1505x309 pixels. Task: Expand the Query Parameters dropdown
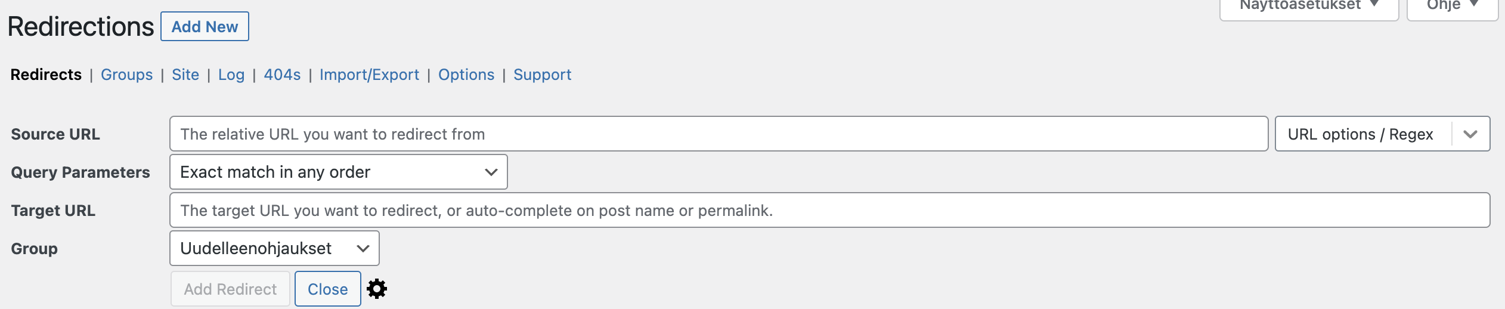tap(339, 172)
